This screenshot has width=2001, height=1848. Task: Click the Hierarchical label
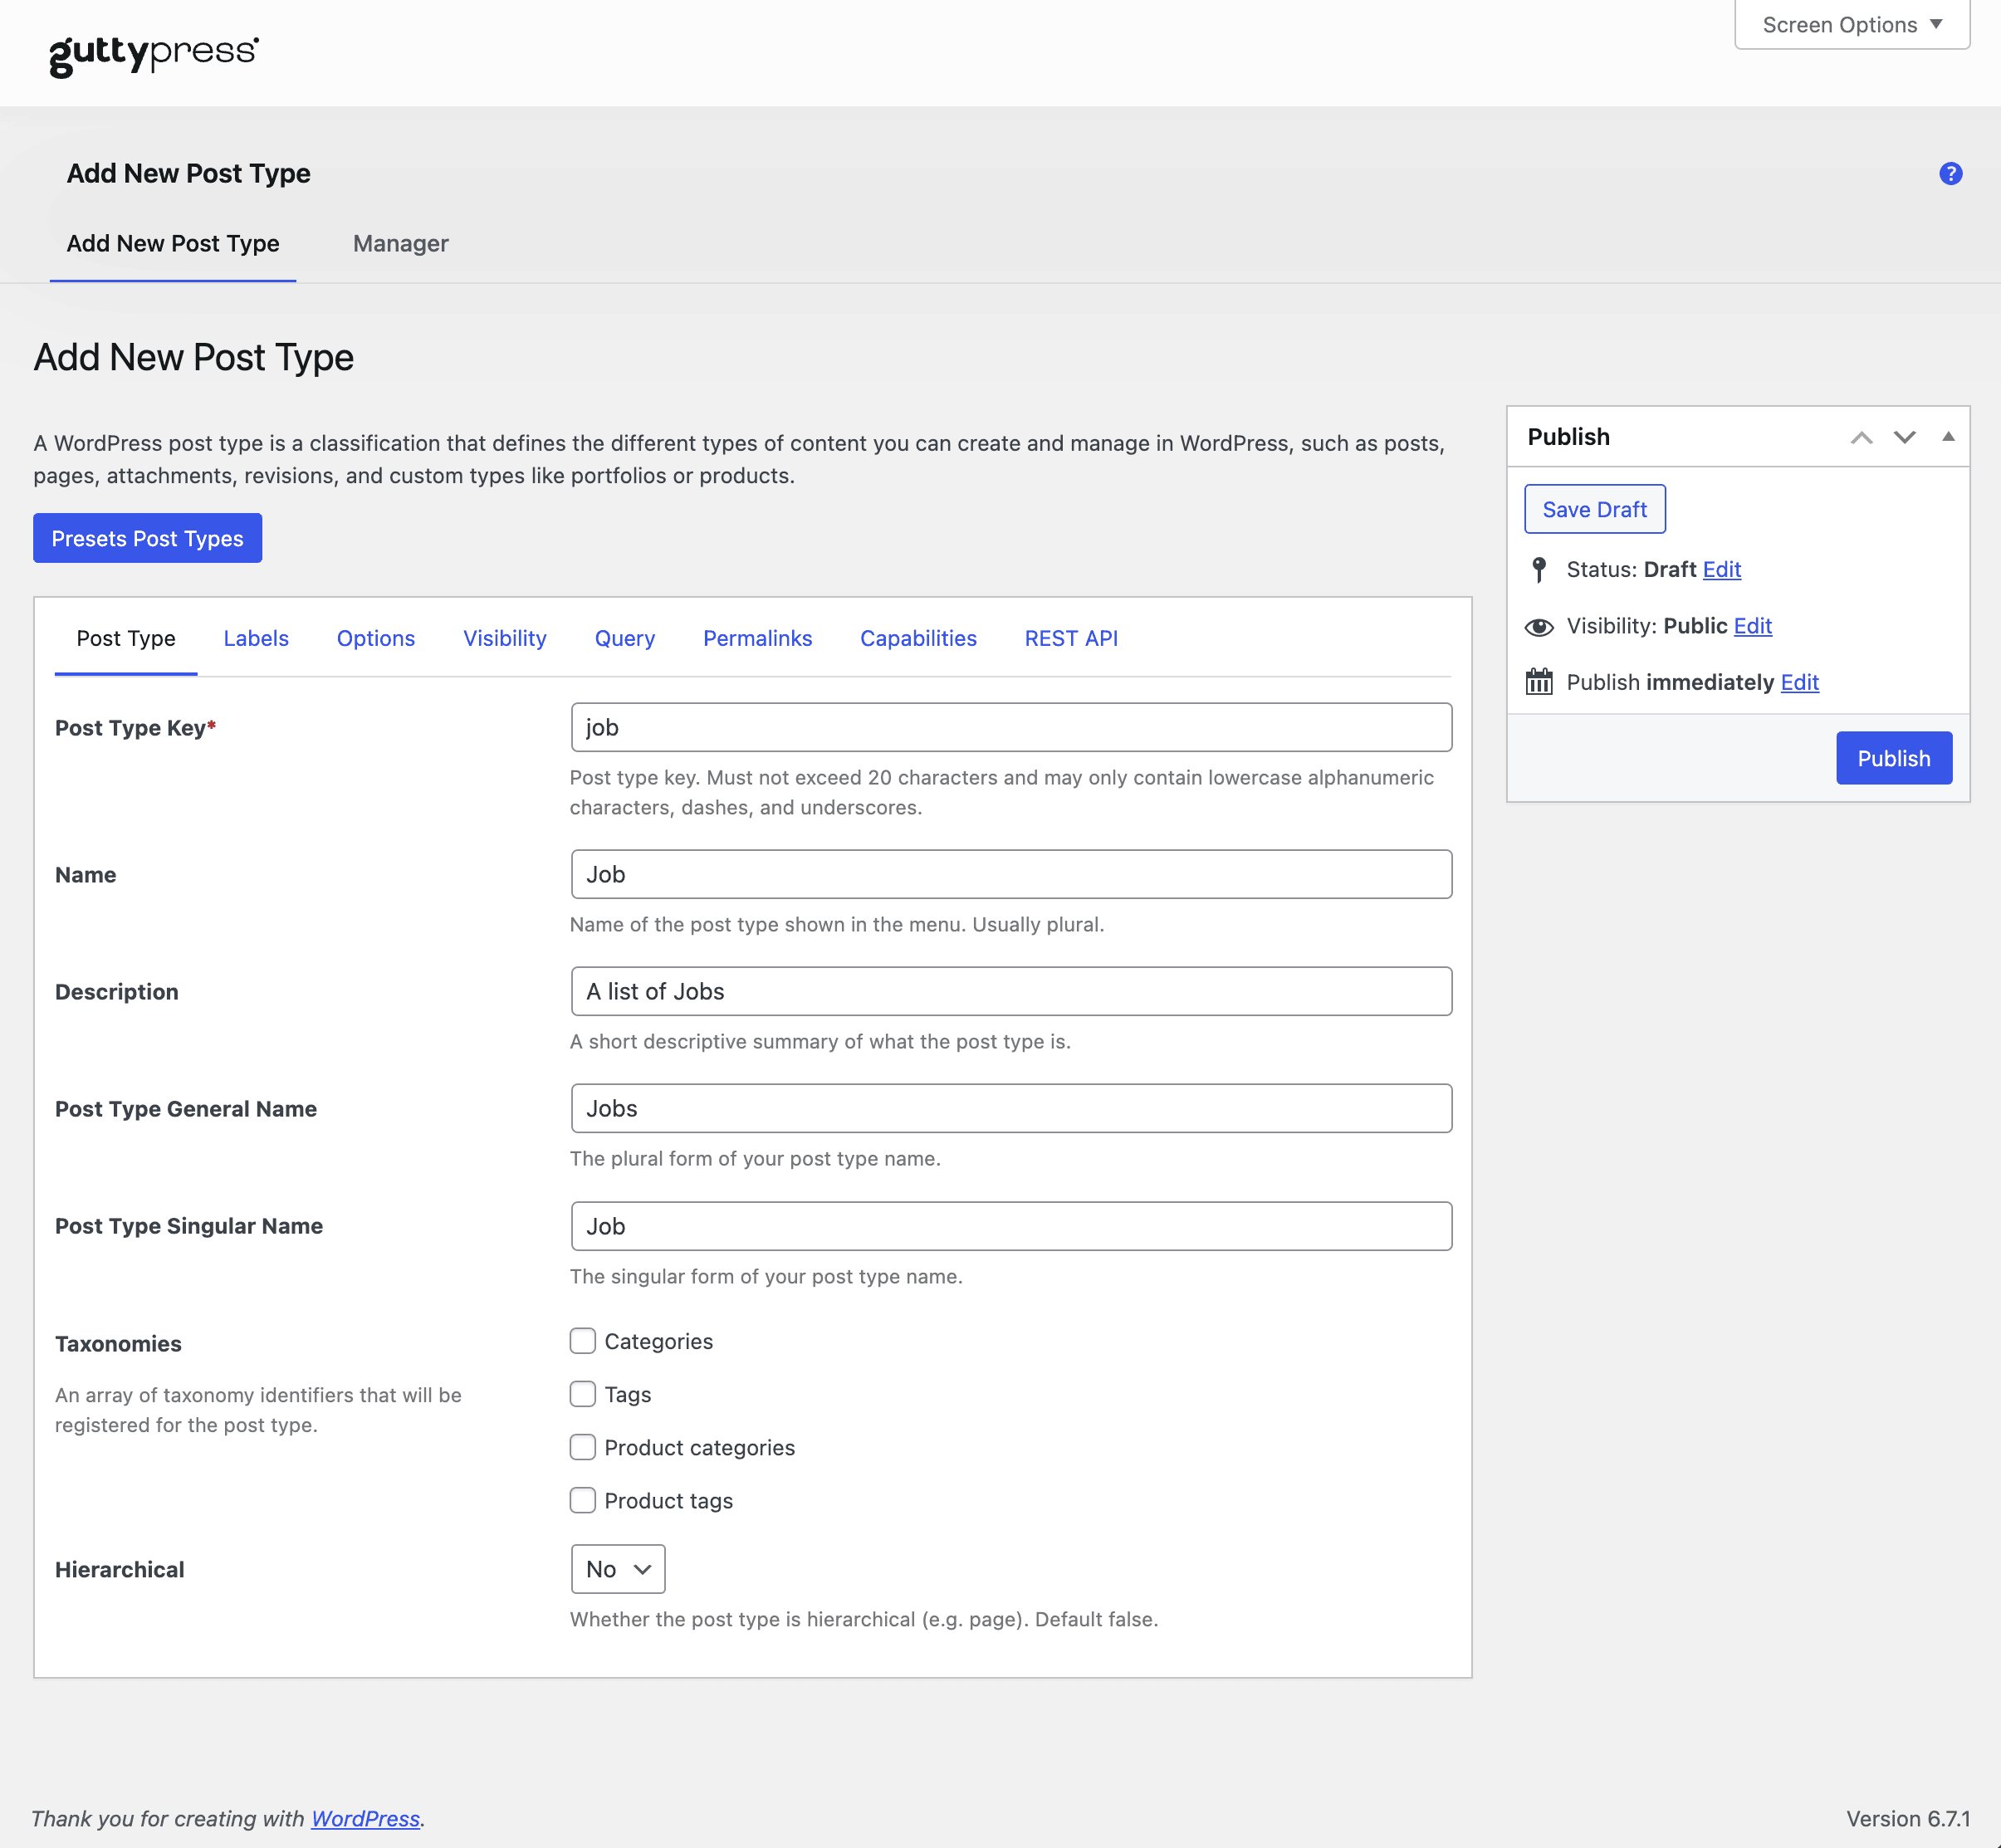tap(119, 1569)
